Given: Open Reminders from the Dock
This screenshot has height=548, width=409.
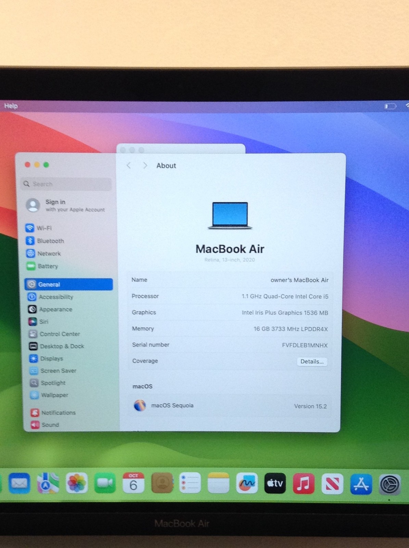Looking at the screenshot, I should [190, 483].
